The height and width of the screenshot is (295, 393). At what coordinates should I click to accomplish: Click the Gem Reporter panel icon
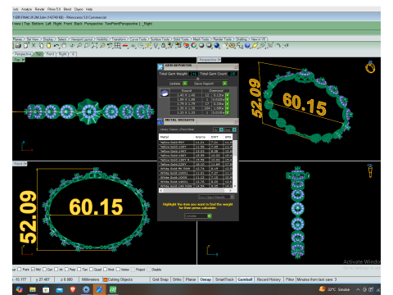160,66
